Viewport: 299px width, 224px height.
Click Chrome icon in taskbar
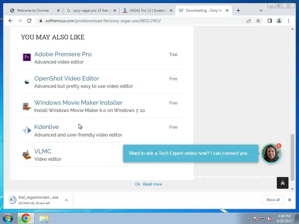[x=26, y=218]
